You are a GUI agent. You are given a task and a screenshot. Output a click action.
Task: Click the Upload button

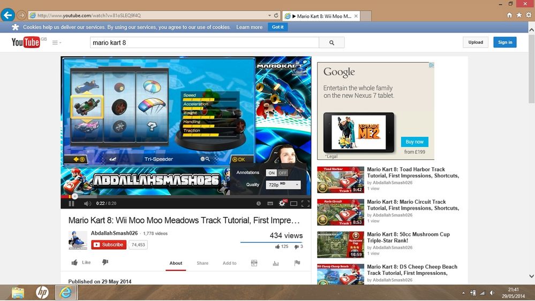coord(476,42)
